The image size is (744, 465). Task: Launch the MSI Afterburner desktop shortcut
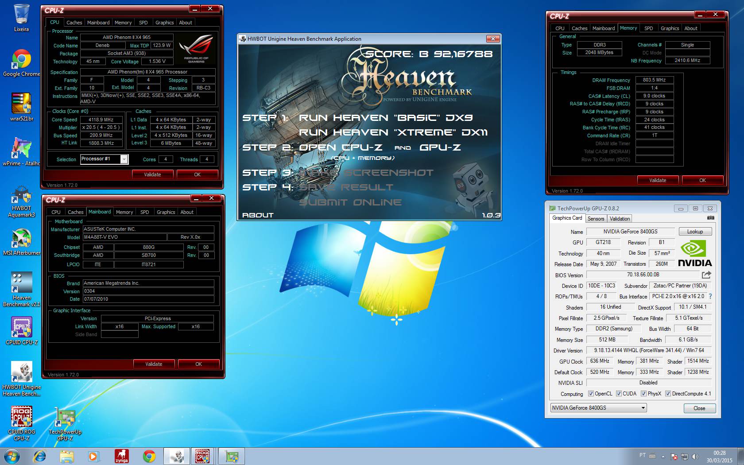21,242
